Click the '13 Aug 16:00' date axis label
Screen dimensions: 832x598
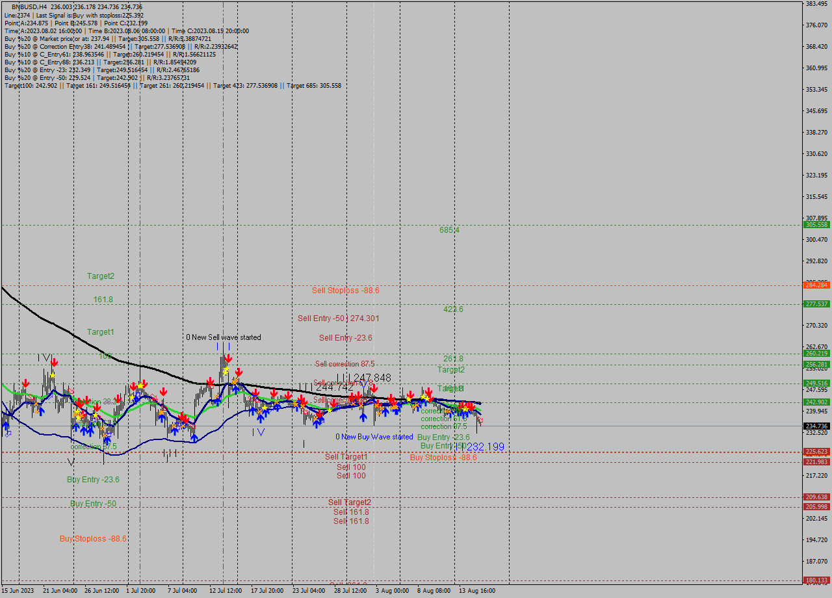click(x=478, y=591)
